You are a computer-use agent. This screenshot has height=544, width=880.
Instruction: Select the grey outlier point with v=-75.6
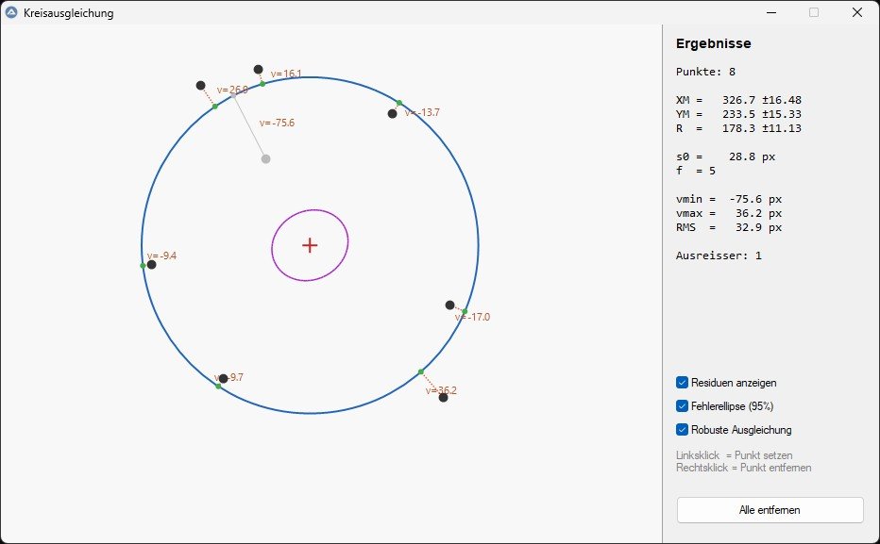click(265, 159)
